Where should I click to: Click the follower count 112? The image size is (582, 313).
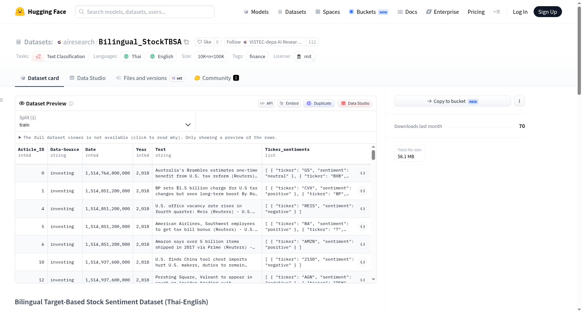pos(312,42)
